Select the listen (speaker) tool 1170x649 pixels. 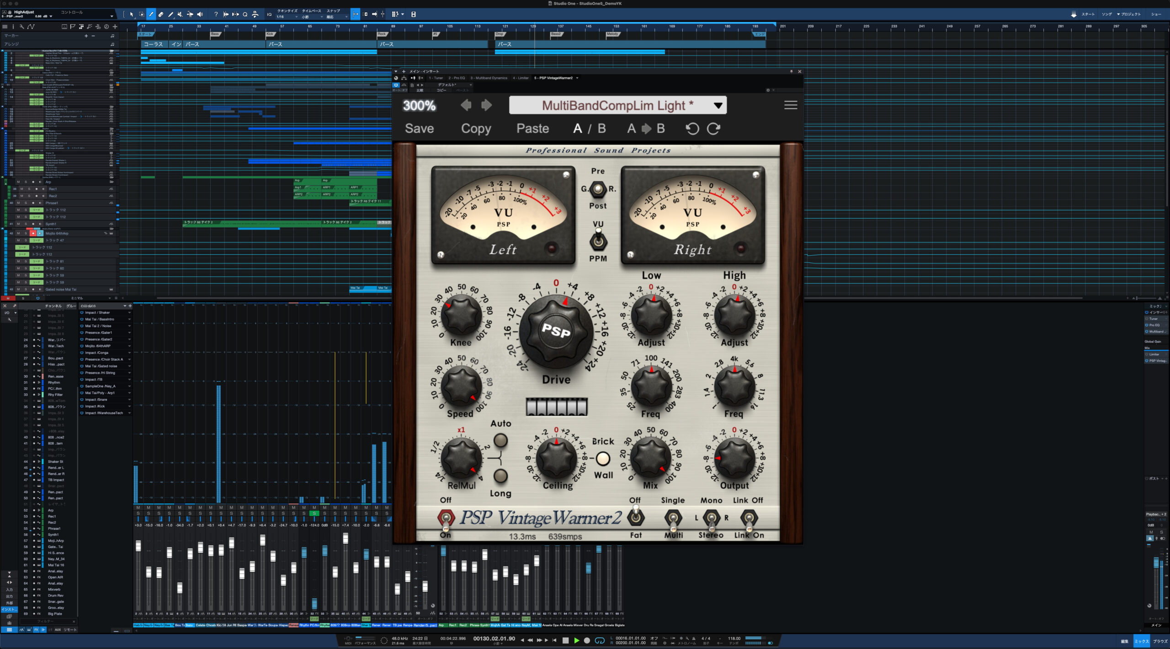click(x=200, y=15)
